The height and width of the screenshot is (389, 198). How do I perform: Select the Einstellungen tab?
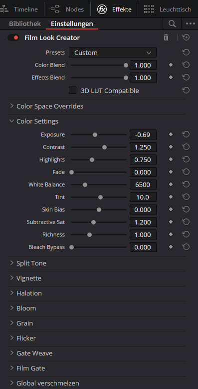[x=72, y=24]
